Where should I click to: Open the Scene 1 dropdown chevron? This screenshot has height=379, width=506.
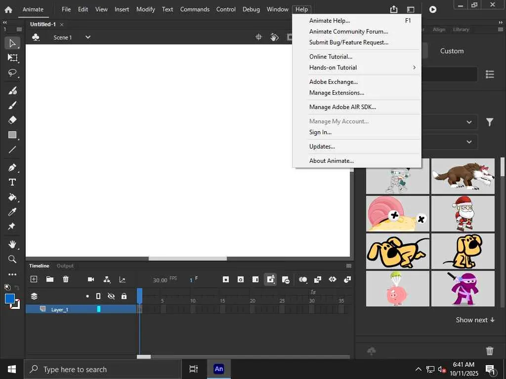(x=88, y=37)
